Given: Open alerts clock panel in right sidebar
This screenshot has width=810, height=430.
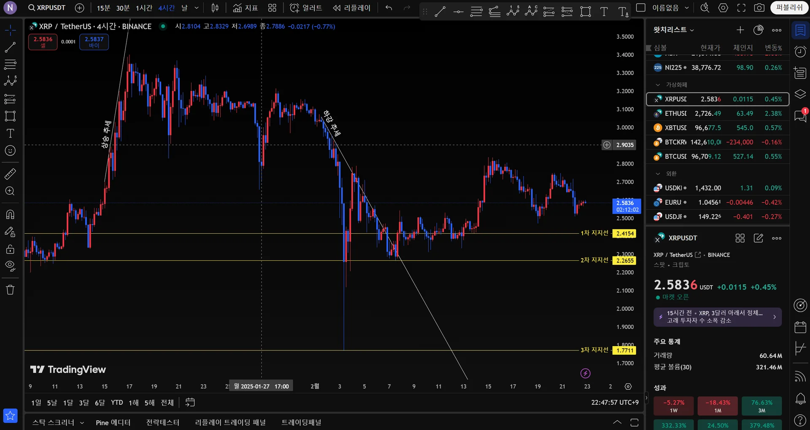Looking at the screenshot, I should click(x=800, y=51).
